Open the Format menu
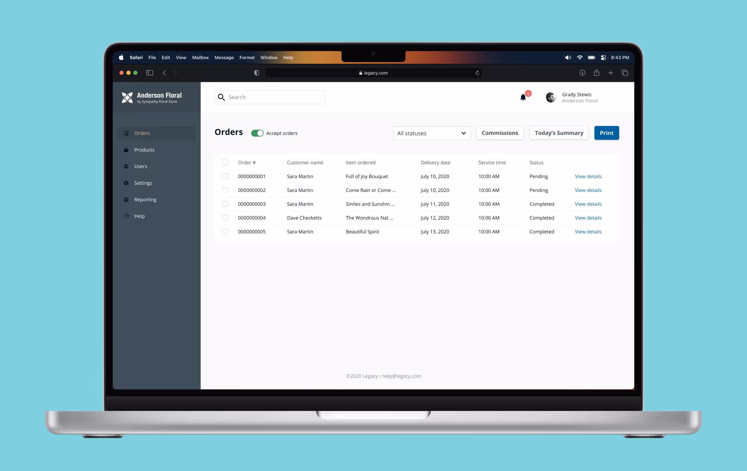 [247, 58]
